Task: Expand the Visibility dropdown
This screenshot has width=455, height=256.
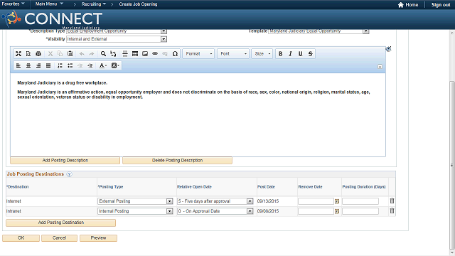Action: pyautogui.click(x=164, y=39)
